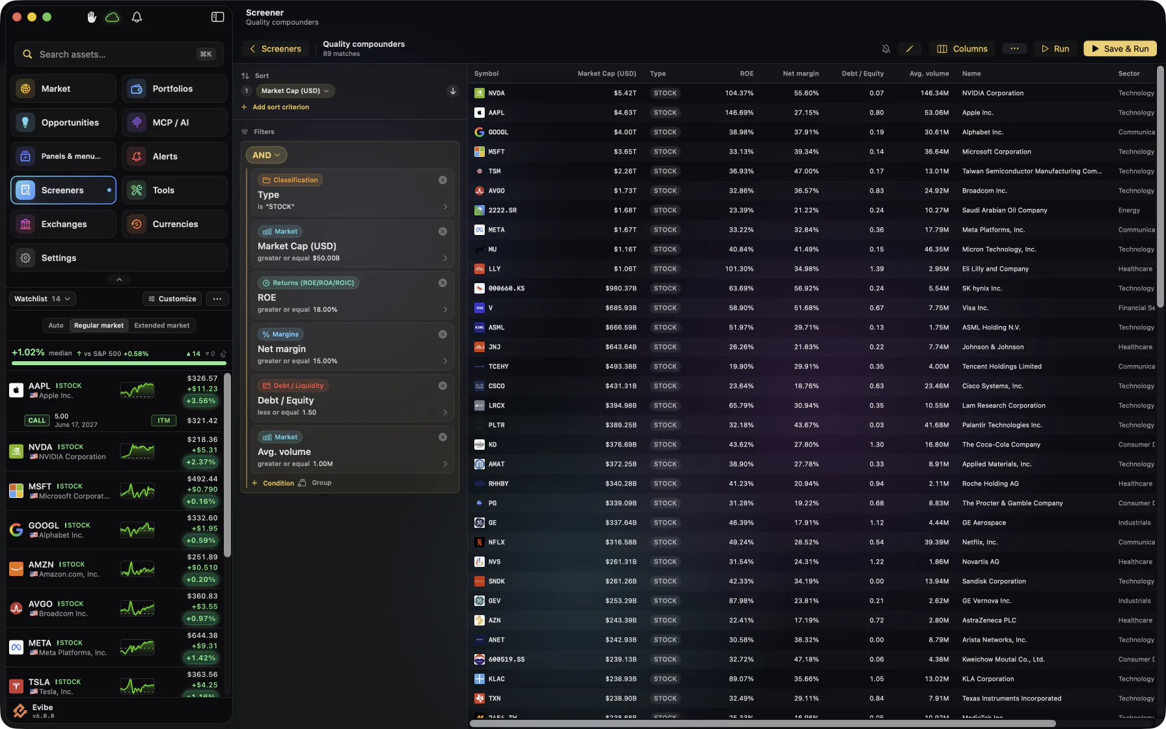Remove the Avg. volume filter
Screen dimensions: 1166x729
pyautogui.click(x=442, y=437)
